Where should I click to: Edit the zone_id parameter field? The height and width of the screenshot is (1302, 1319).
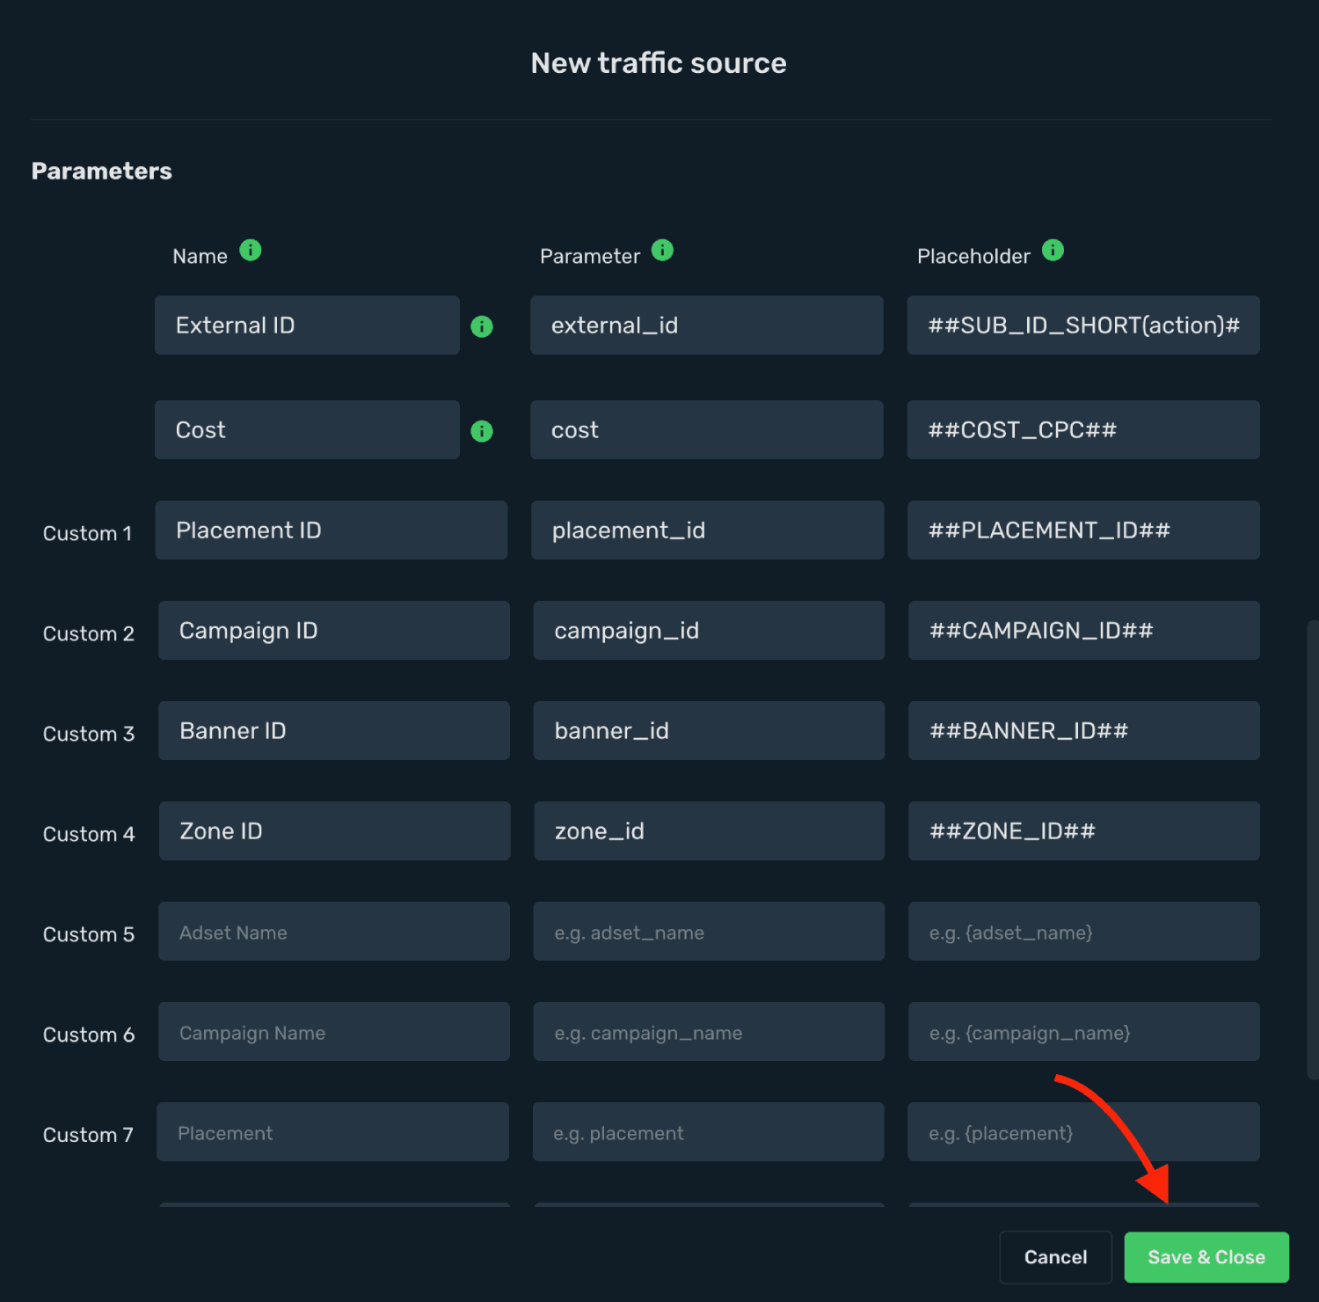tap(710, 831)
